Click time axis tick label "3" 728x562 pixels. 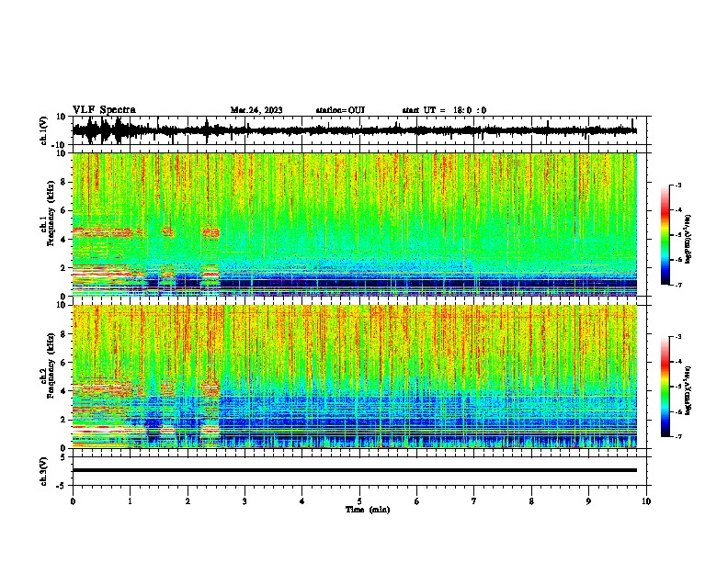[x=245, y=501]
